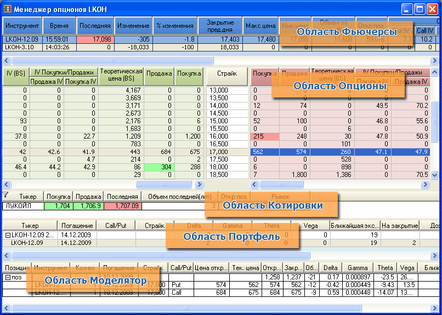Click left arrow of call-side options horizontal scrollbar
The height and width of the screenshot is (315, 442).
(7, 185)
